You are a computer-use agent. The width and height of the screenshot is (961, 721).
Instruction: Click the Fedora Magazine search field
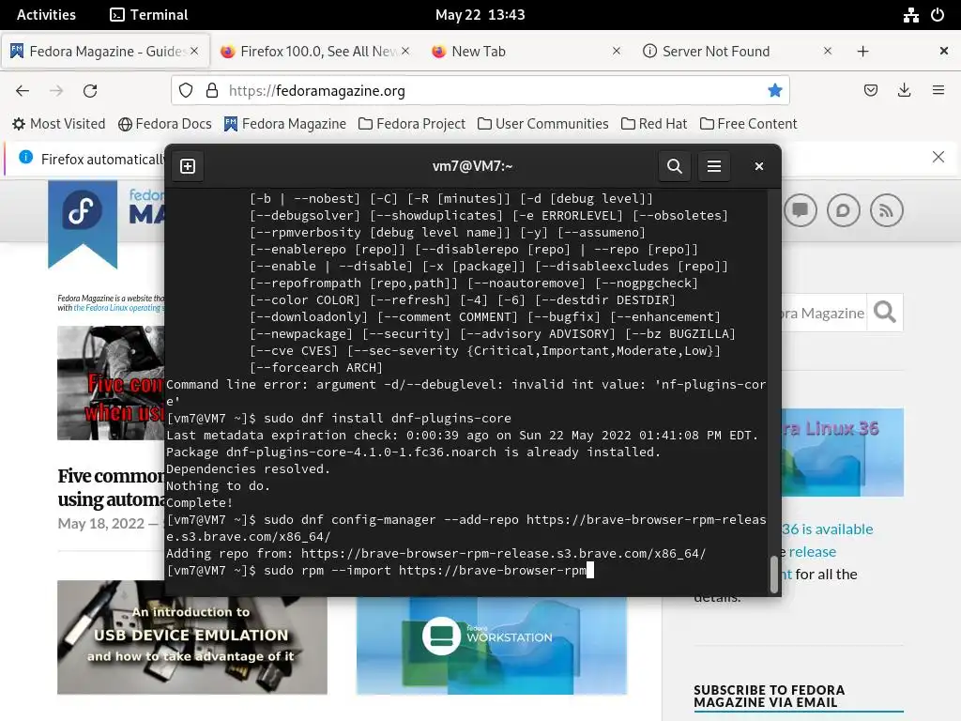823,314
